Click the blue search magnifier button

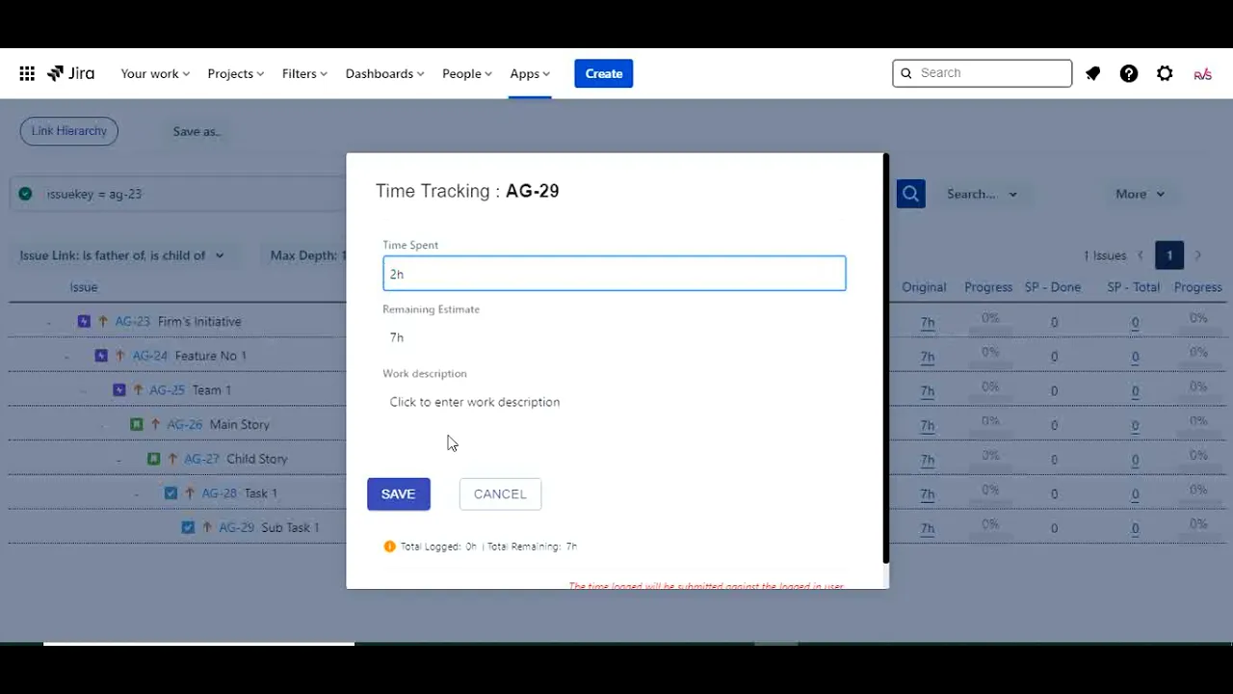tap(910, 194)
